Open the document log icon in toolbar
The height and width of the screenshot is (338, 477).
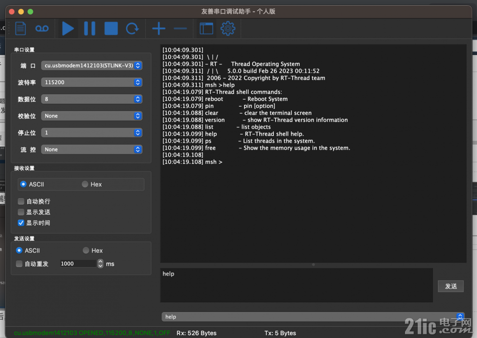(20, 29)
